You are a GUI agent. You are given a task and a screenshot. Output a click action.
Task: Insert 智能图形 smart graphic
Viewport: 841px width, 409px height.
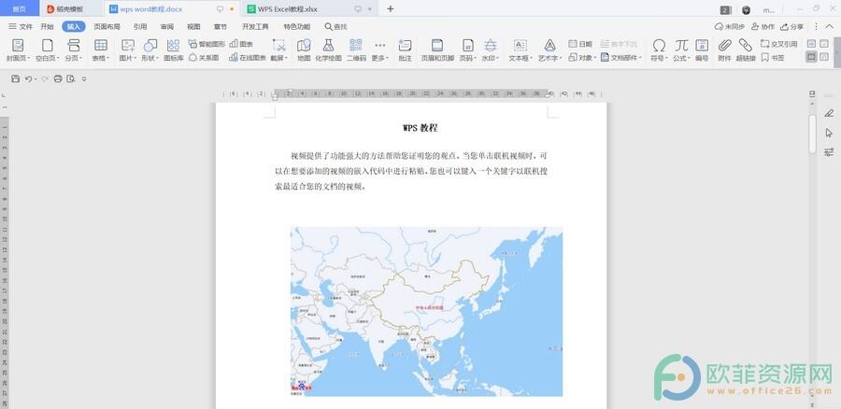tap(207, 44)
